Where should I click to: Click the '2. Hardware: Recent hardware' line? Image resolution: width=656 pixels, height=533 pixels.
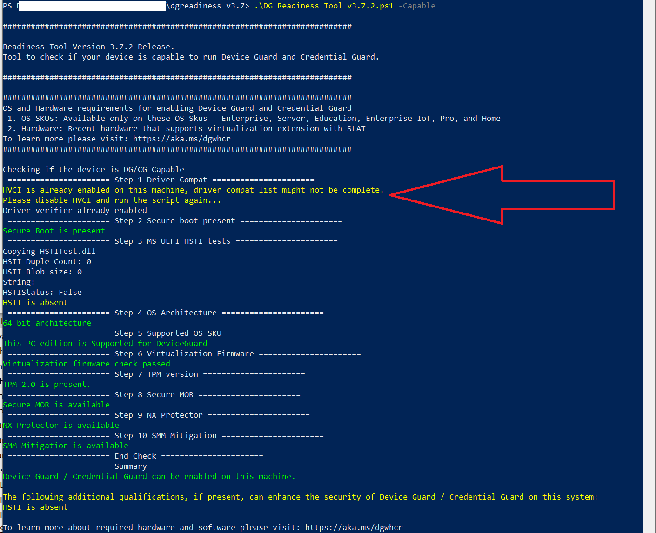pyautogui.click(x=187, y=128)
